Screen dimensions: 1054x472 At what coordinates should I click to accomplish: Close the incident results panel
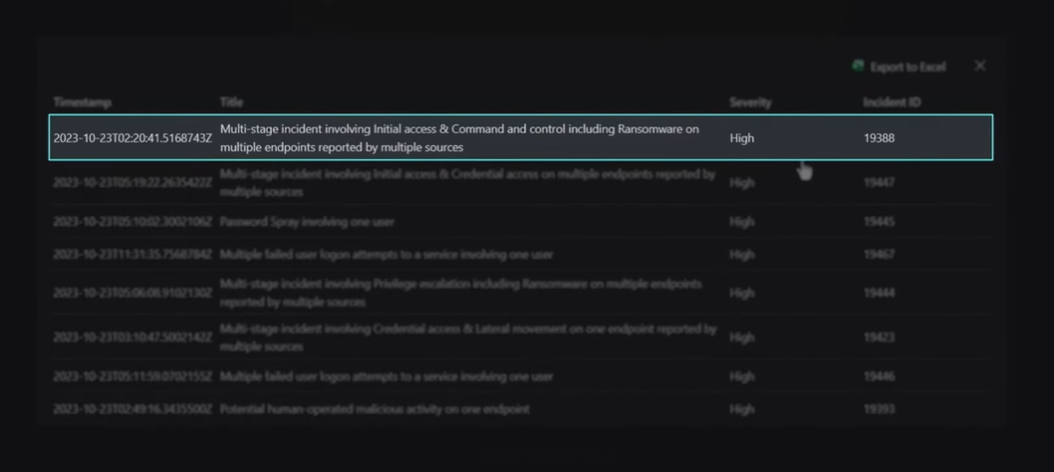980,66
